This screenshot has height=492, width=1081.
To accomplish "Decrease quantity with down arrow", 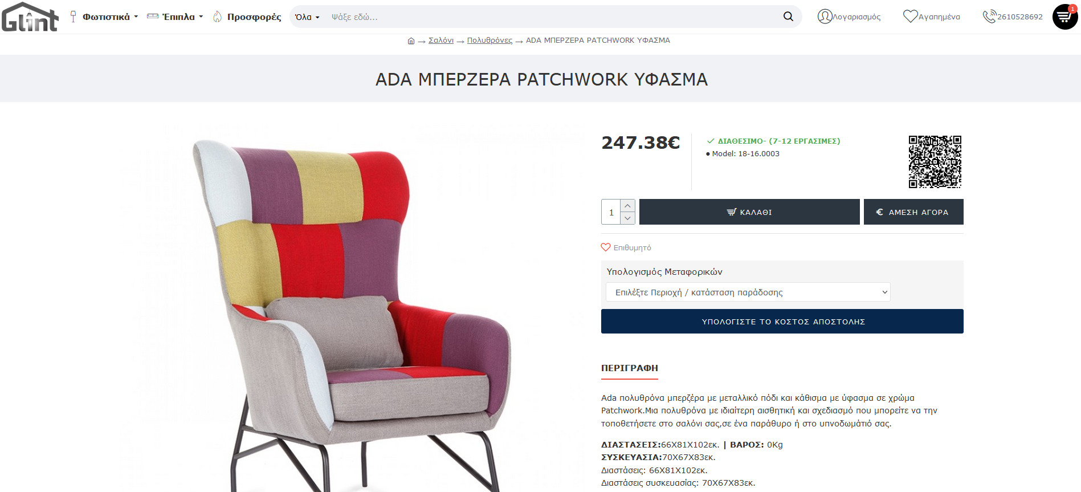I will coord(627,218).
